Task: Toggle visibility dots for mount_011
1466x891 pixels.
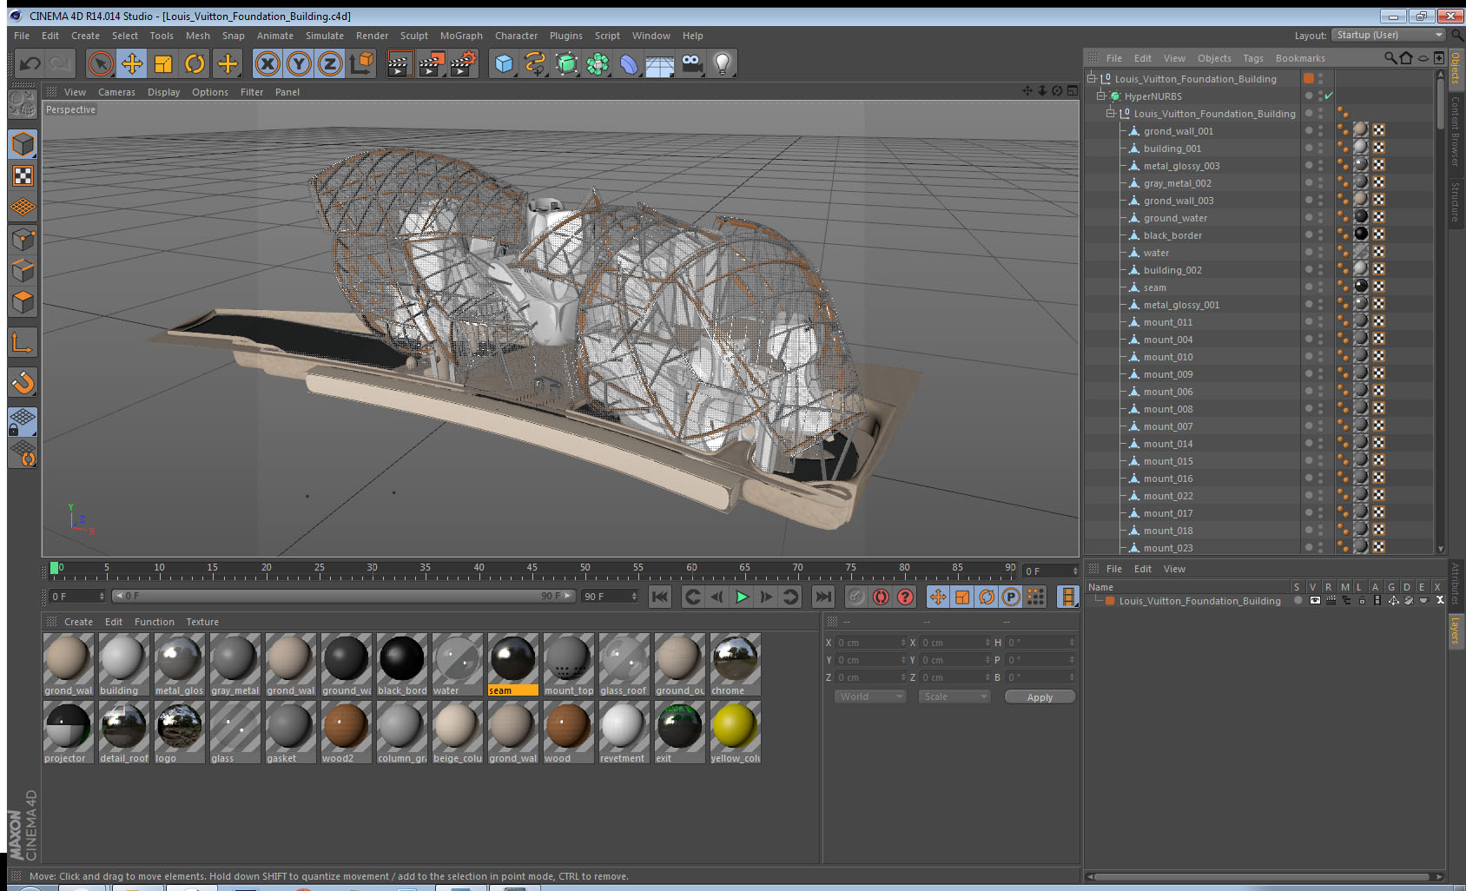Action: tap(1320, 322)
